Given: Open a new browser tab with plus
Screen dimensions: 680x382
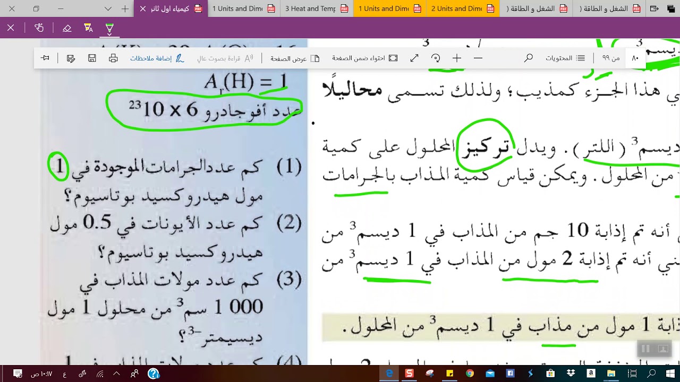Looking at the screenshot, I should 125,8.
